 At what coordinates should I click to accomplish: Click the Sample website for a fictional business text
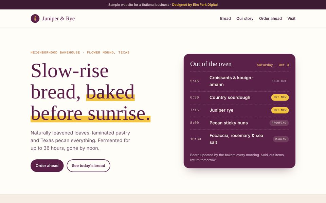[139, 4]
